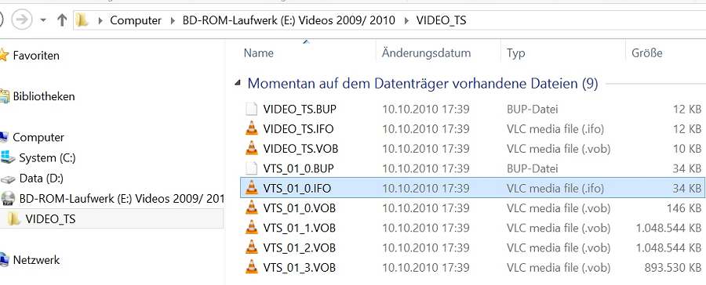Click the Typ column header
This screenshot has height=285, width=706.
click(x=516, y=53)
